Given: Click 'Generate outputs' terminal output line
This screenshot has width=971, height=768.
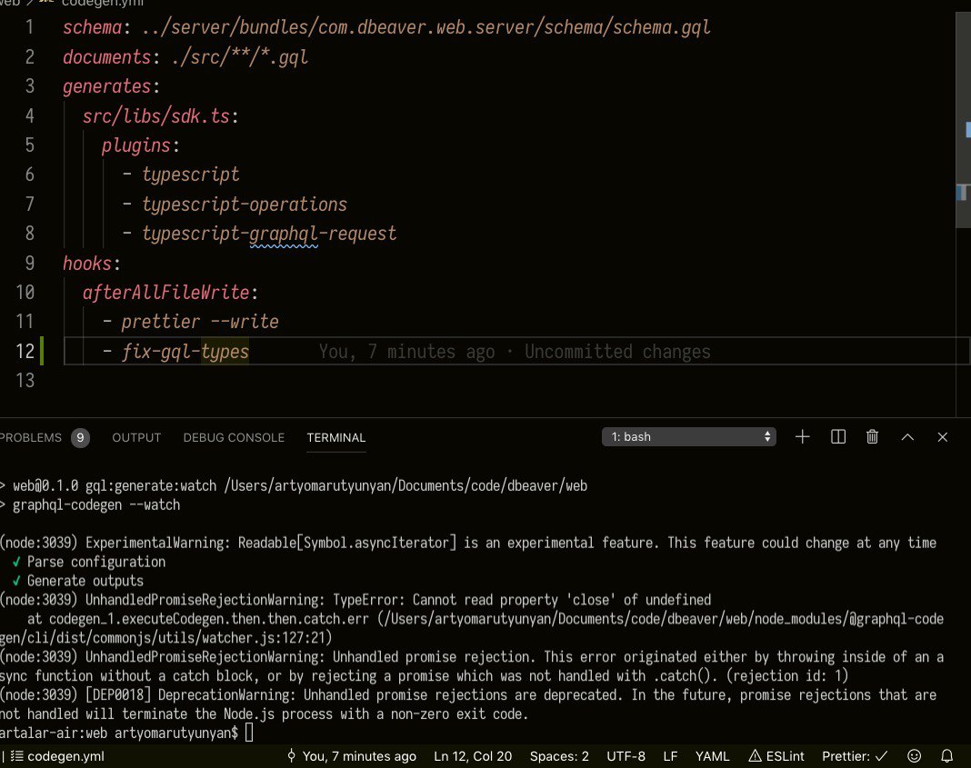Looking at the screenshot, I should click(85, 581).
